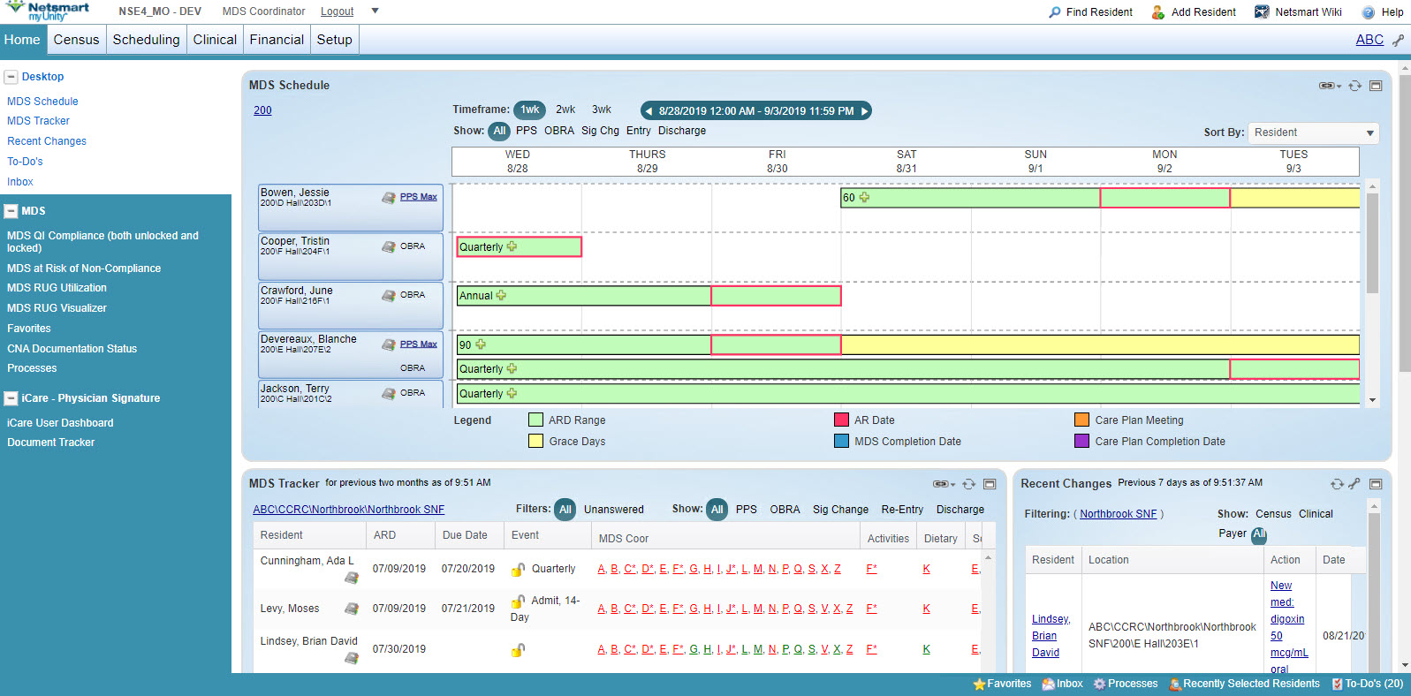This screenshot has height=696, width=1411.
Task: Refresh the MDS Schedule panel
Action: 1354,86
